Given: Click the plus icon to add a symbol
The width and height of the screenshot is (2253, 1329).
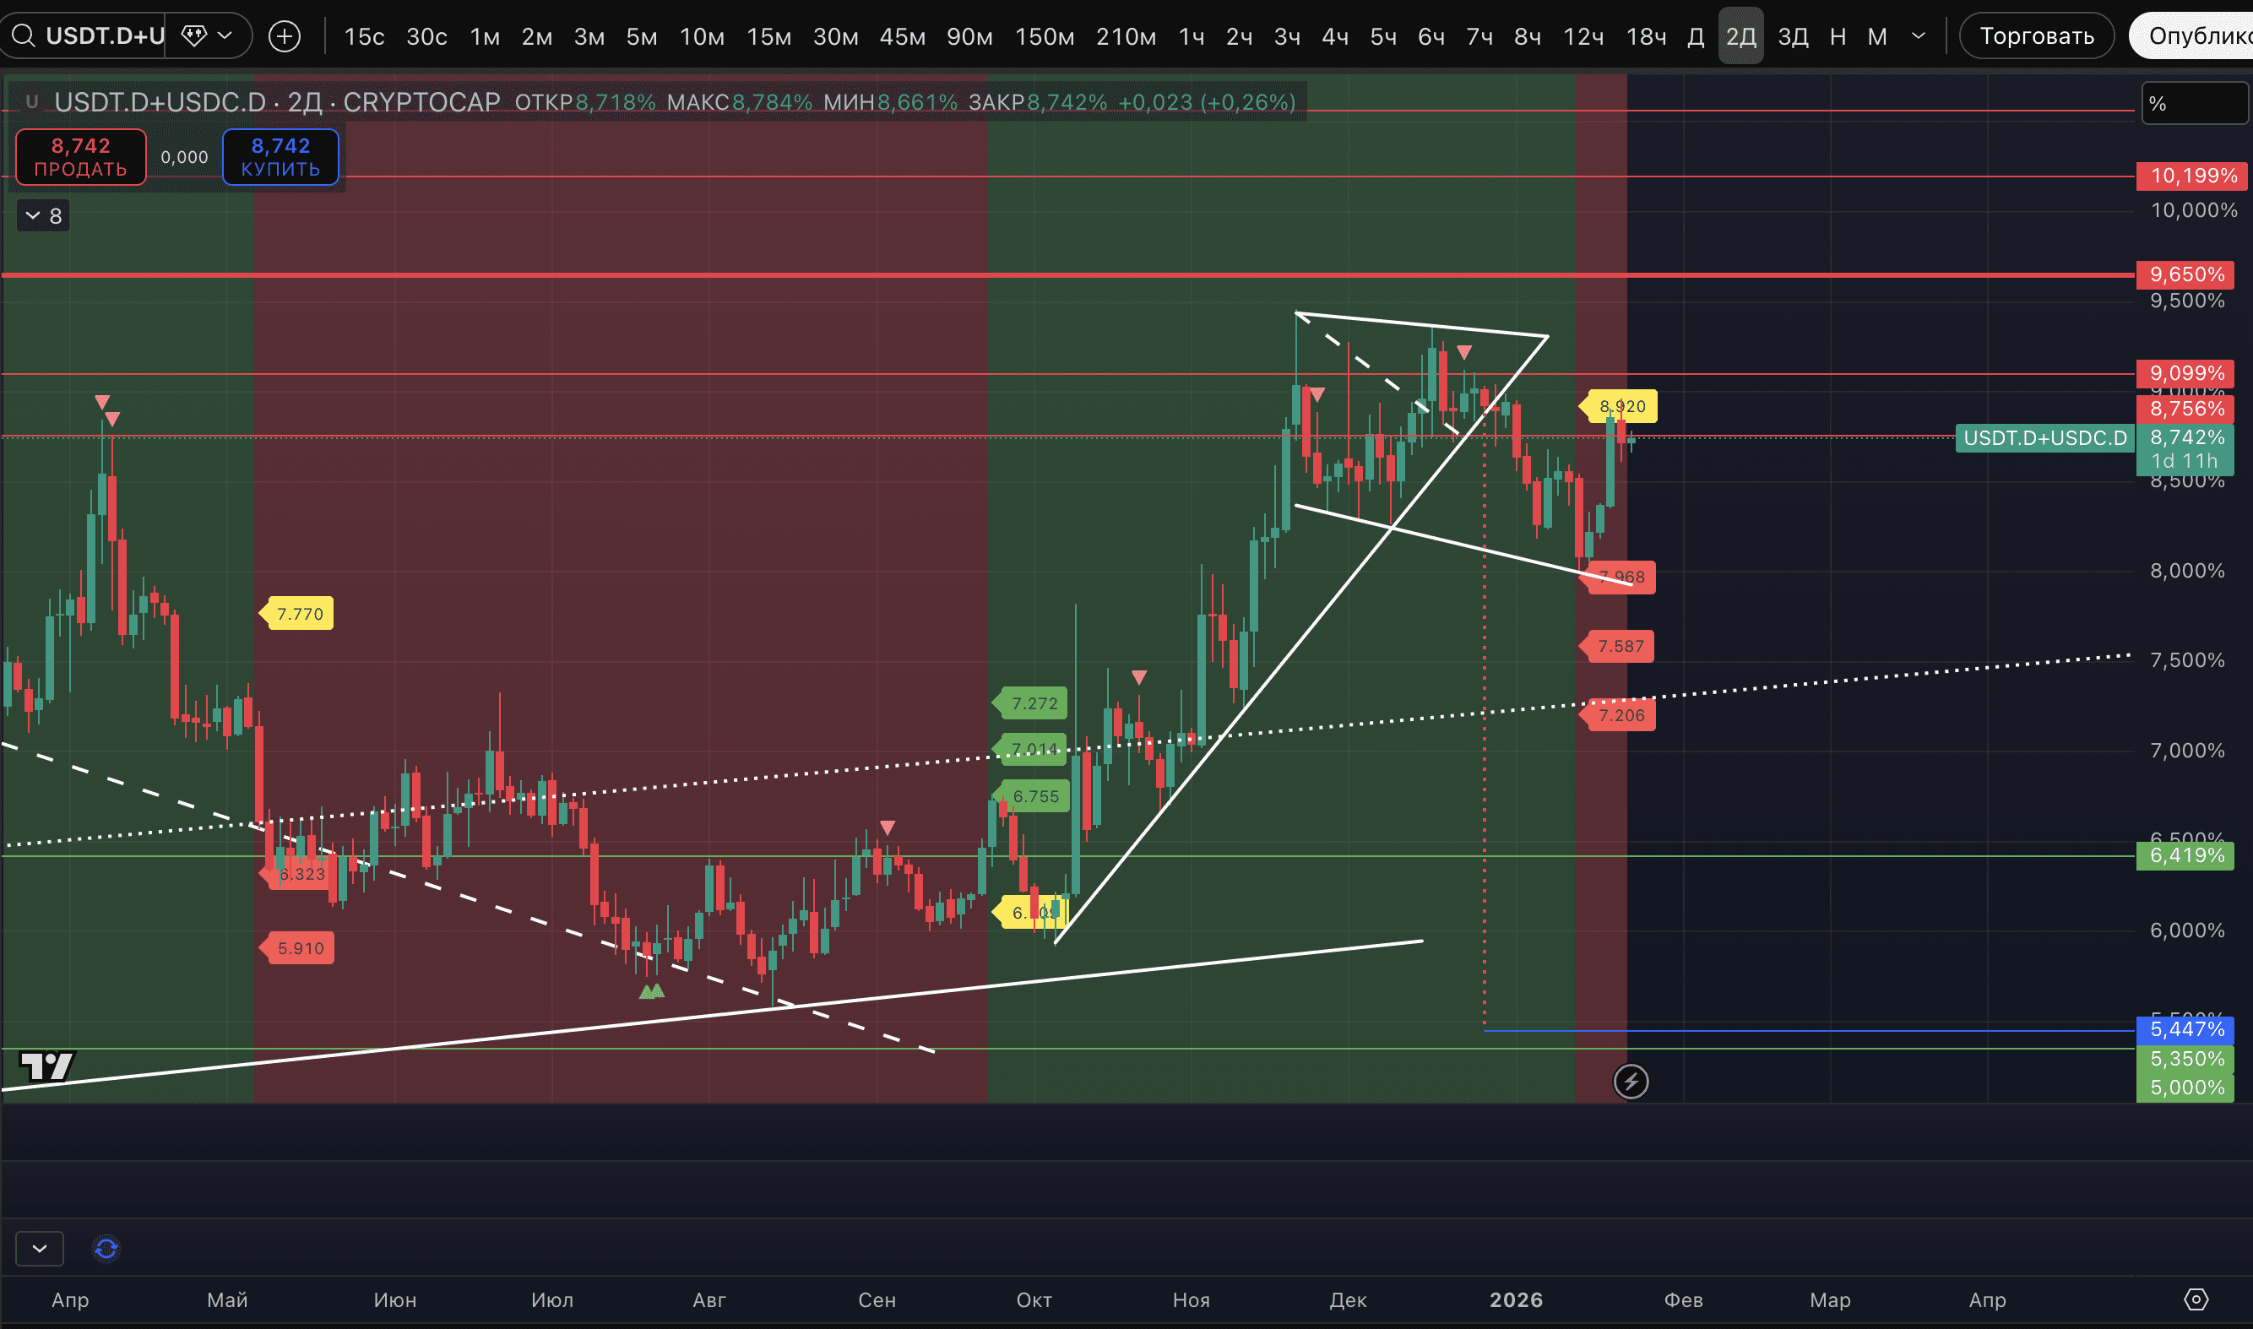Looking at the screenshot, I should pos(285,36).
